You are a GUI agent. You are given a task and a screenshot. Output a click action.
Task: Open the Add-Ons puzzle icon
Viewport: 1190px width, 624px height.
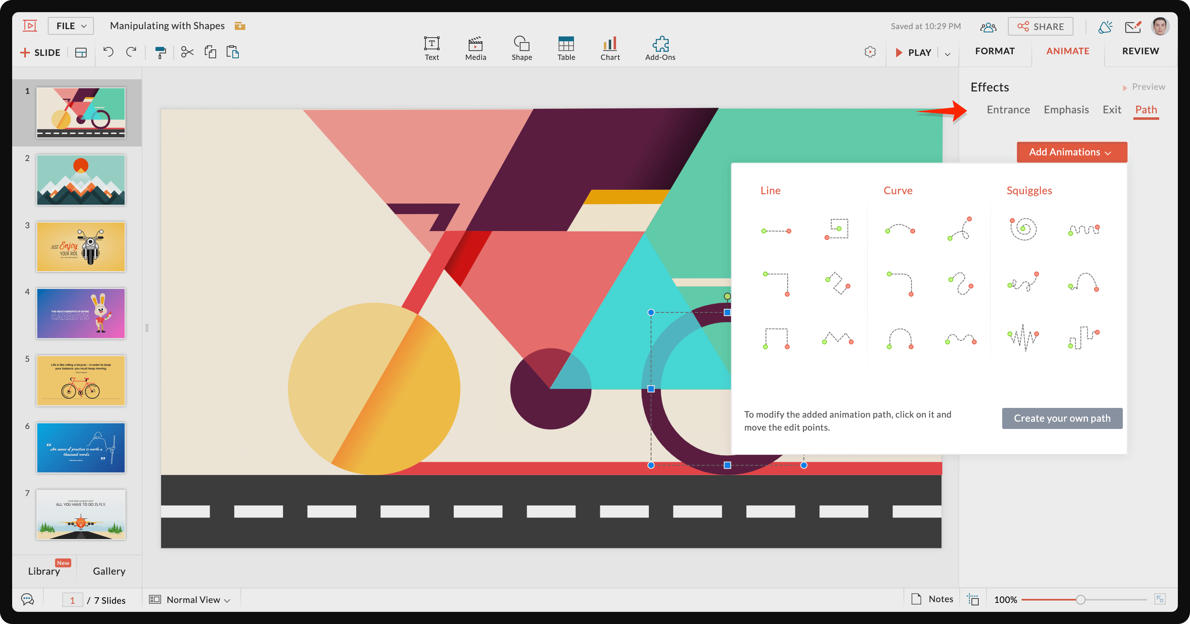tap(660, 48)
